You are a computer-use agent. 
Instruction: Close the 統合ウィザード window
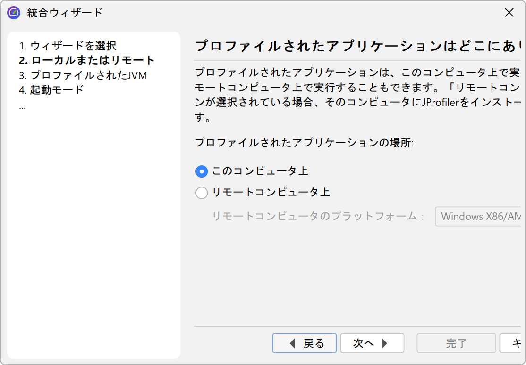coord(509,13)
